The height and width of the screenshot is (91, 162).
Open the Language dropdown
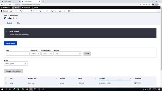pyautogui.click(x=68, y=54)
